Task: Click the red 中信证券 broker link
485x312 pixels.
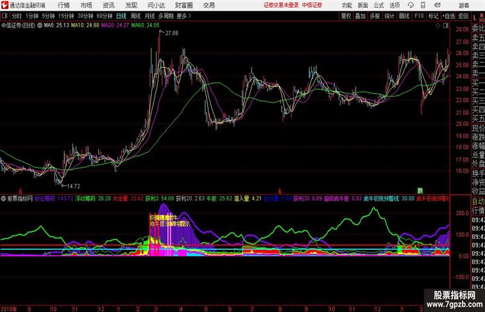Action: [312, 5]
